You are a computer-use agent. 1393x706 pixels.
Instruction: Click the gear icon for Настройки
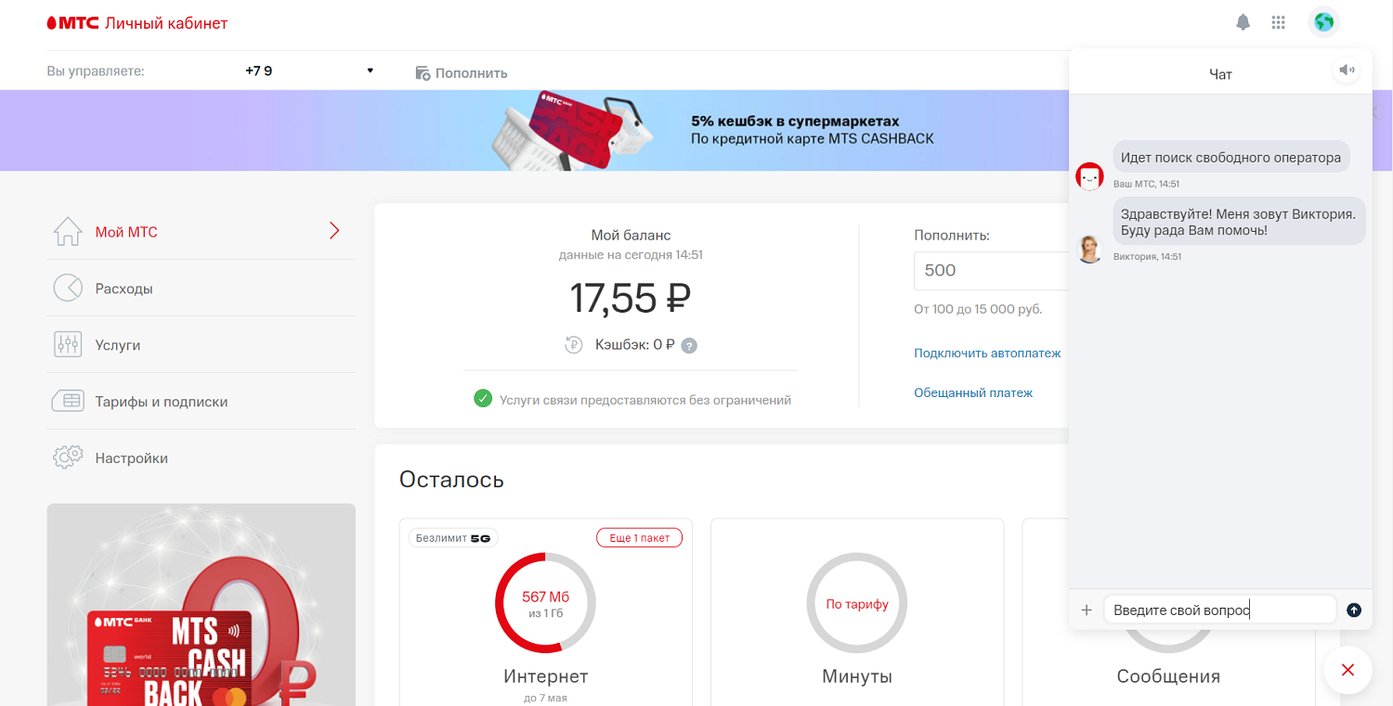point(68,457)
